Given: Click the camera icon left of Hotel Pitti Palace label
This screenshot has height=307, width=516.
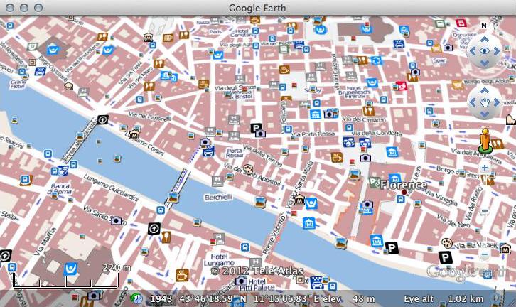Looking at the screenshot, I should pos(240,281).
